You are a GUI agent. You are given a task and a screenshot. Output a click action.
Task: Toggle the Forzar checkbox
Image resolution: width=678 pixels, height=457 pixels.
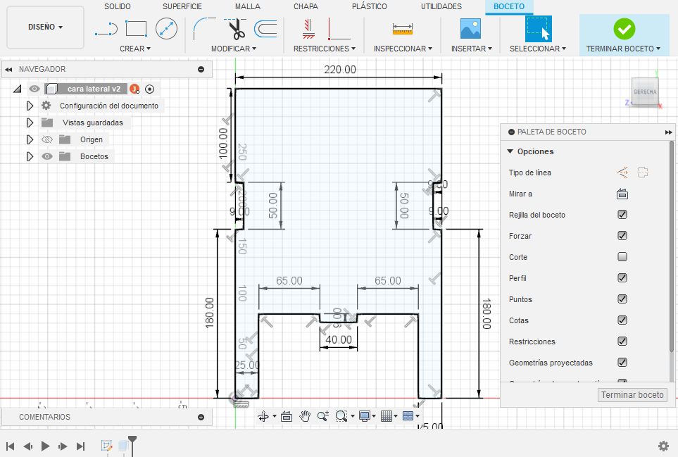(622, 236)
